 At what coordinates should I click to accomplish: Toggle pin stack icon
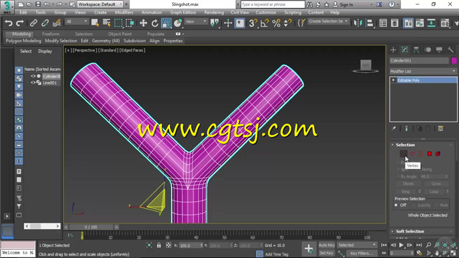[x=394, y=128]
